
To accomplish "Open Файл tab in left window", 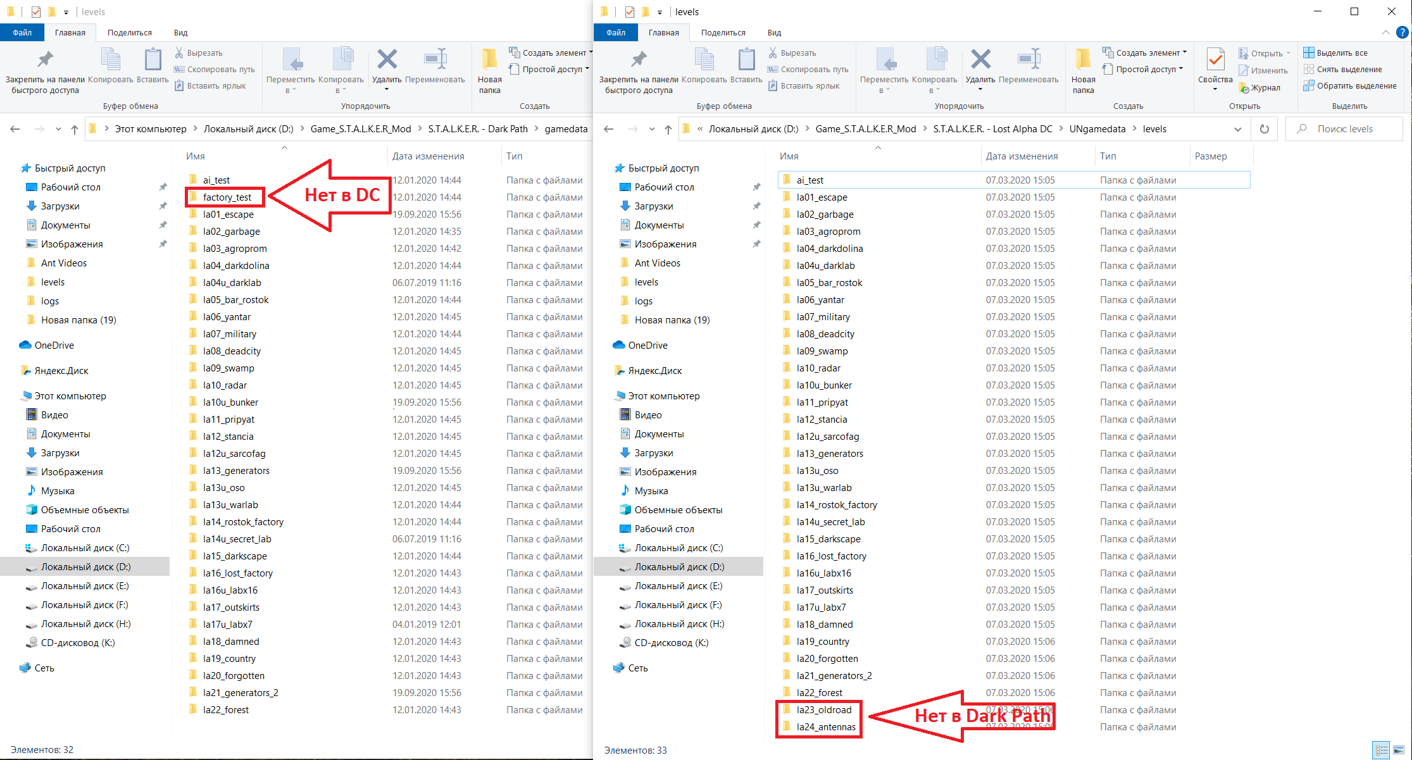I will pos(22,32).
